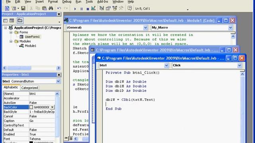Select the Forms folder in project tree
Viewport: 255px width, 143px height.
[24, 32]
